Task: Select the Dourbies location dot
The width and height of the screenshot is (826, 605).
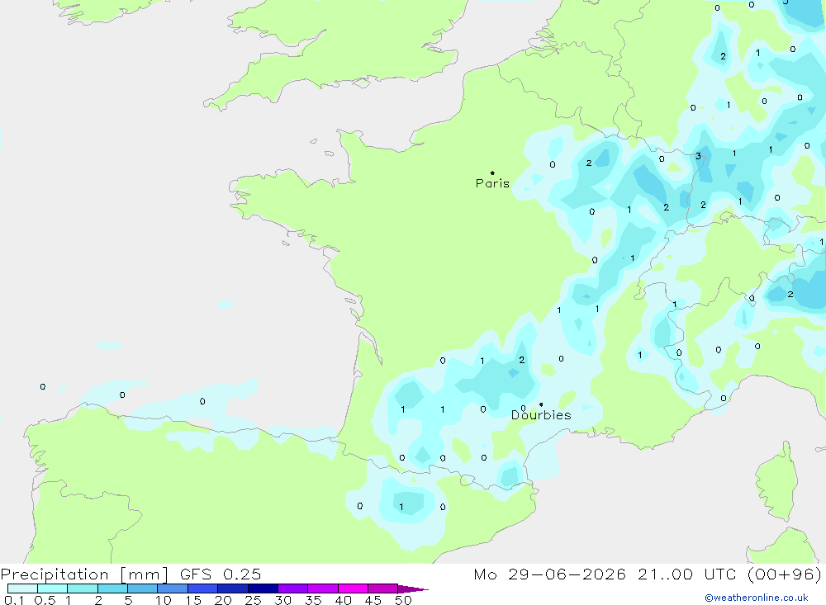Action: click(541, 404)
